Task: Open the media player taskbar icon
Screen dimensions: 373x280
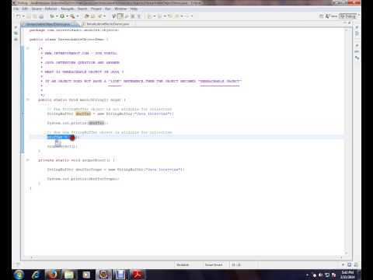Action: coord(86,275)
